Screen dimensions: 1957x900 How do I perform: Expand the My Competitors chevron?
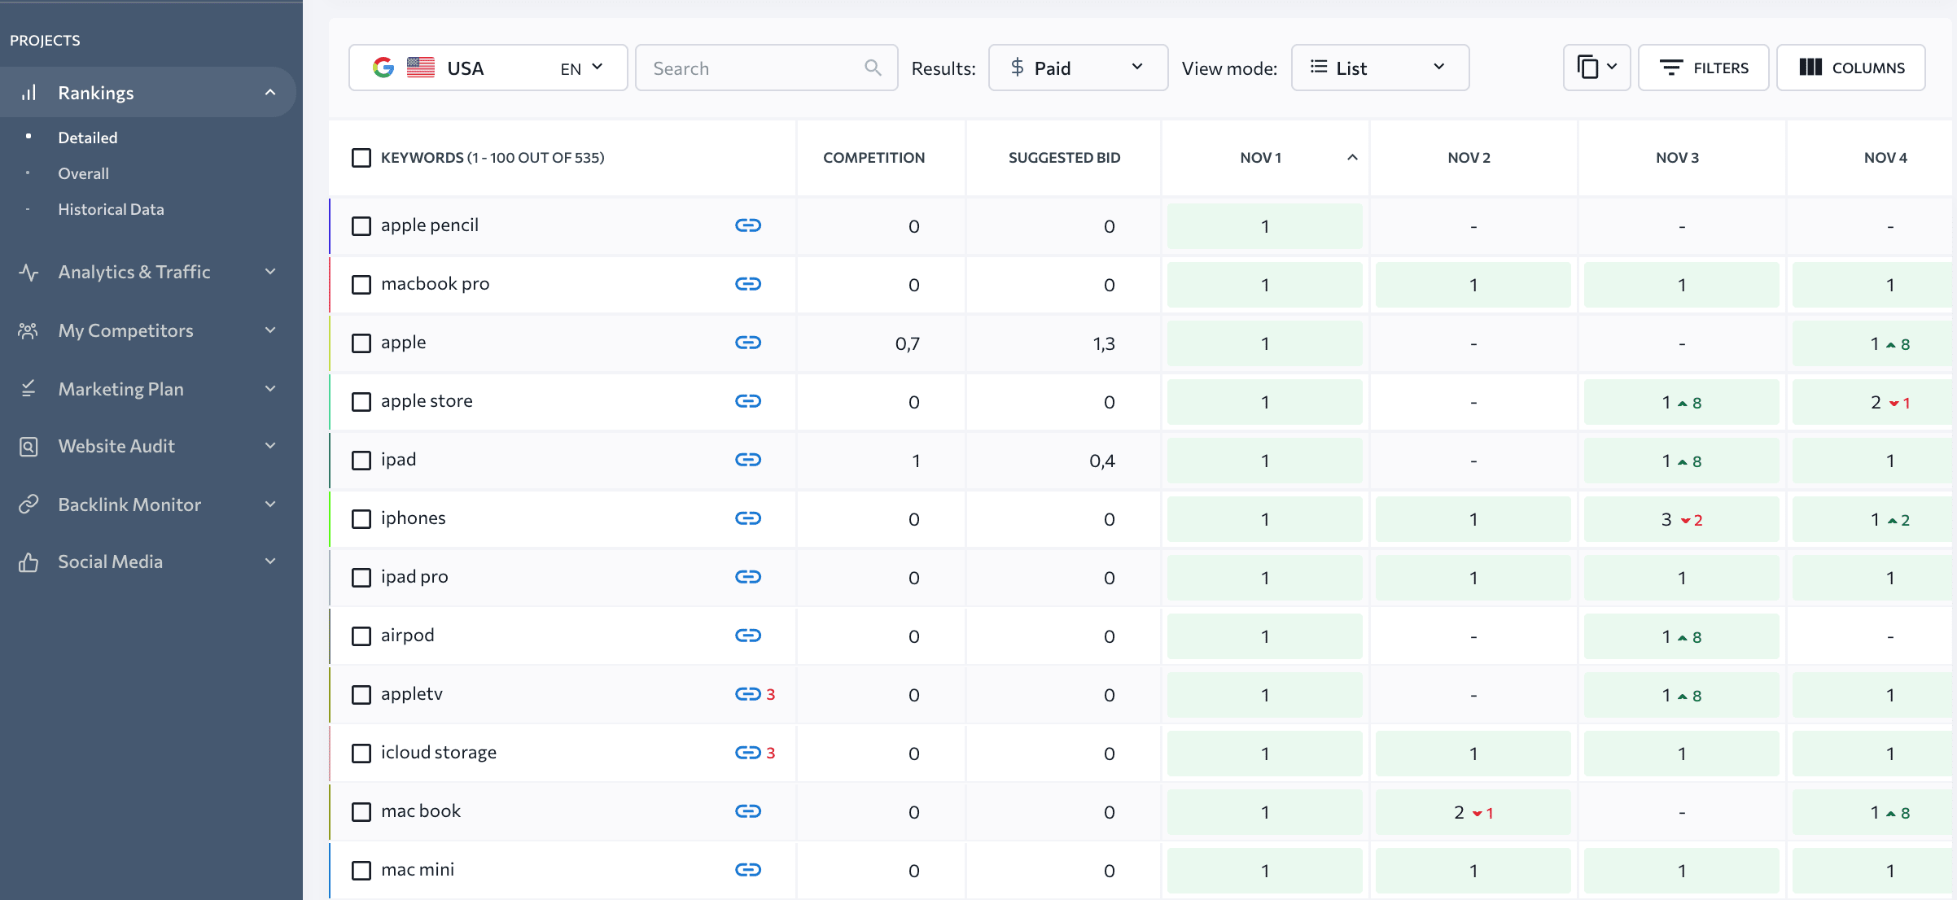tap(270, 330)
